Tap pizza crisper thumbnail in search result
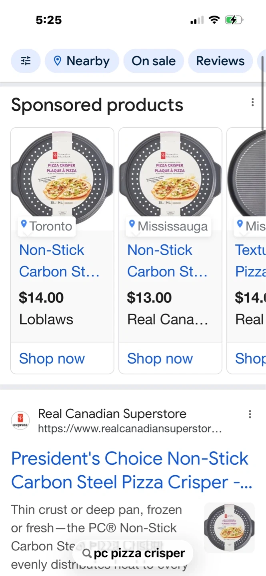The image size is (266, 576). [x=229, y=528]
